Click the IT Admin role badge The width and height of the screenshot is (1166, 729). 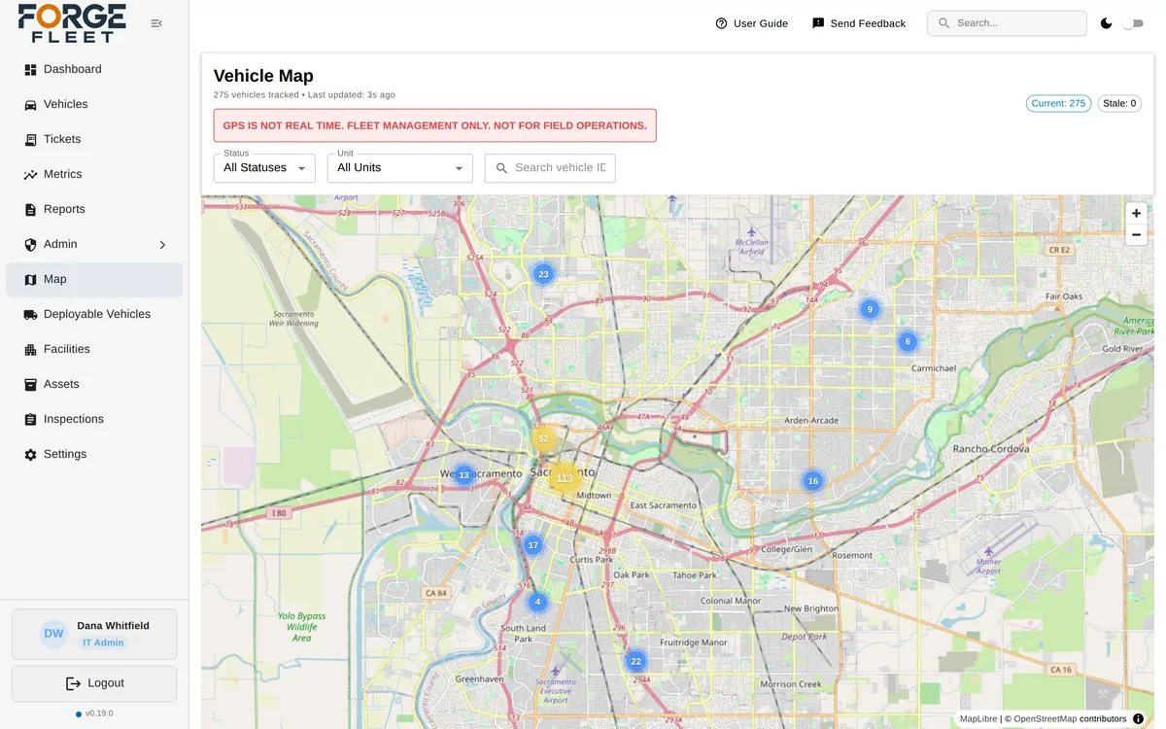tap(103, 642)
